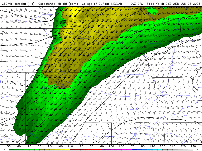
Task: Click the colorbar label "230"
Action: point(193,146)
